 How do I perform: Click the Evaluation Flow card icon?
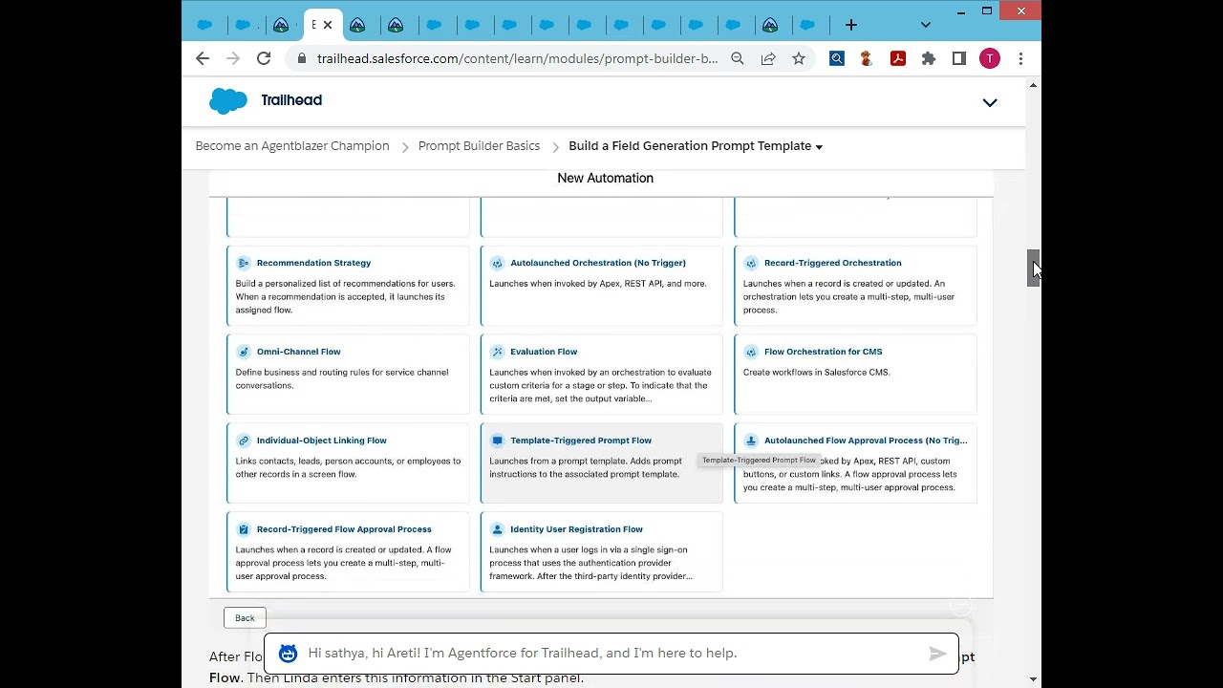(x=497, y=352)
